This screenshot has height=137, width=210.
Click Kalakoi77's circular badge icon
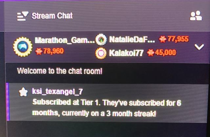(101, 53)
